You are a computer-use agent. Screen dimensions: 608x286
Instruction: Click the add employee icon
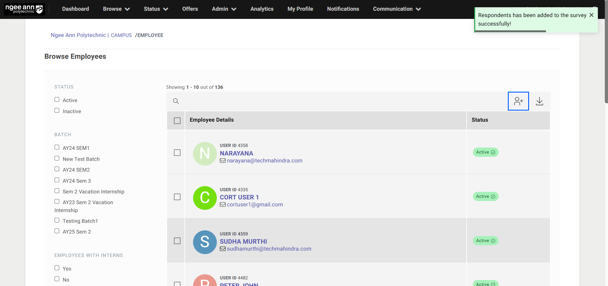point(518,101)
